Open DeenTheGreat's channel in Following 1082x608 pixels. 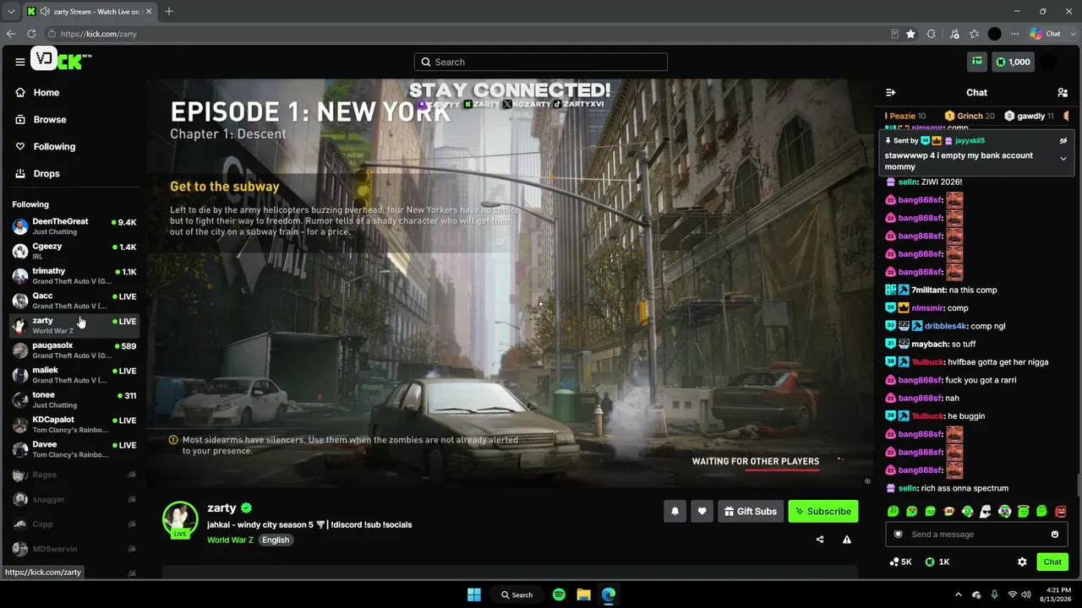tap(74, 226)
